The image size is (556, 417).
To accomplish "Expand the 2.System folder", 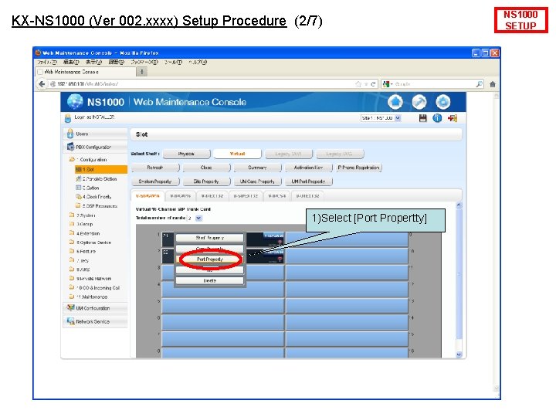I will 72,215.
